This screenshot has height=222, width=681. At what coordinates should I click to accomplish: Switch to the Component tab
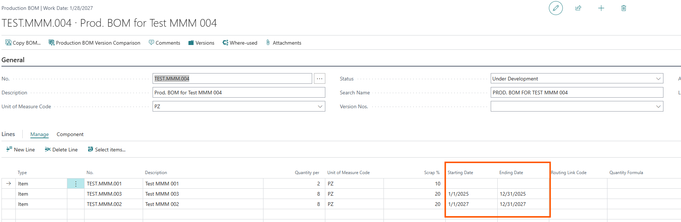70,134
